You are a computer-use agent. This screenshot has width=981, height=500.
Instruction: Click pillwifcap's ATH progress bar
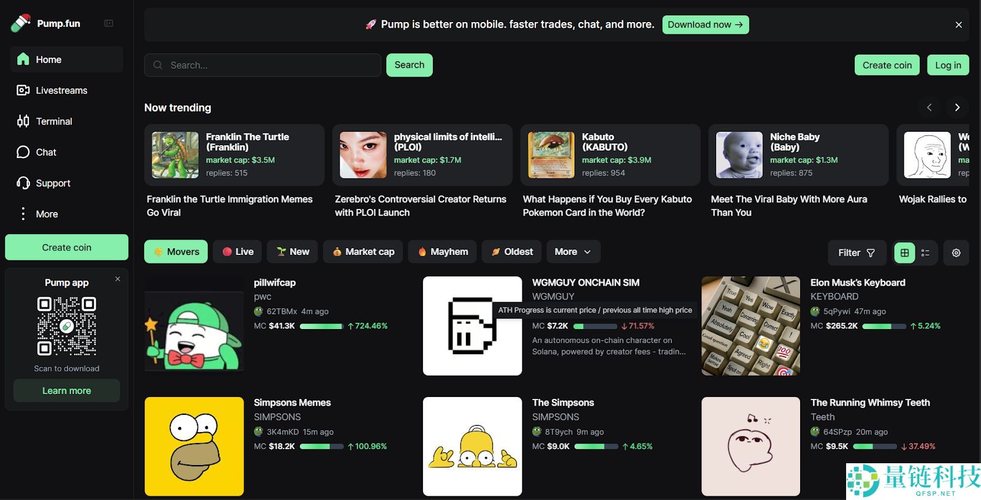click(x=321, y=327)
